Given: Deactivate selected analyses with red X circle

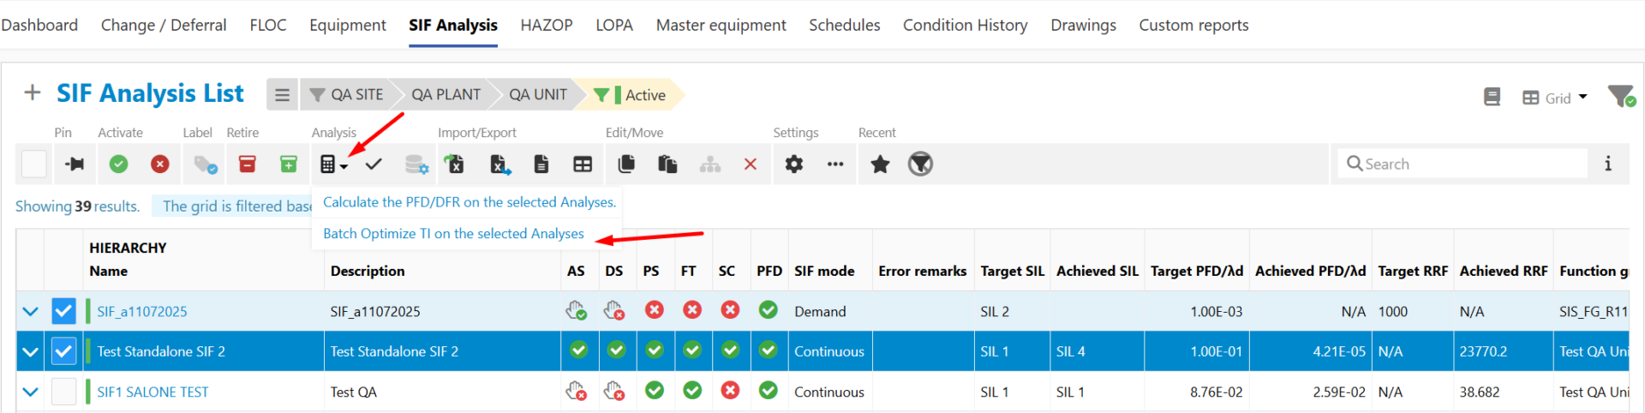Looking at the screenshot, I should (160, 164).
